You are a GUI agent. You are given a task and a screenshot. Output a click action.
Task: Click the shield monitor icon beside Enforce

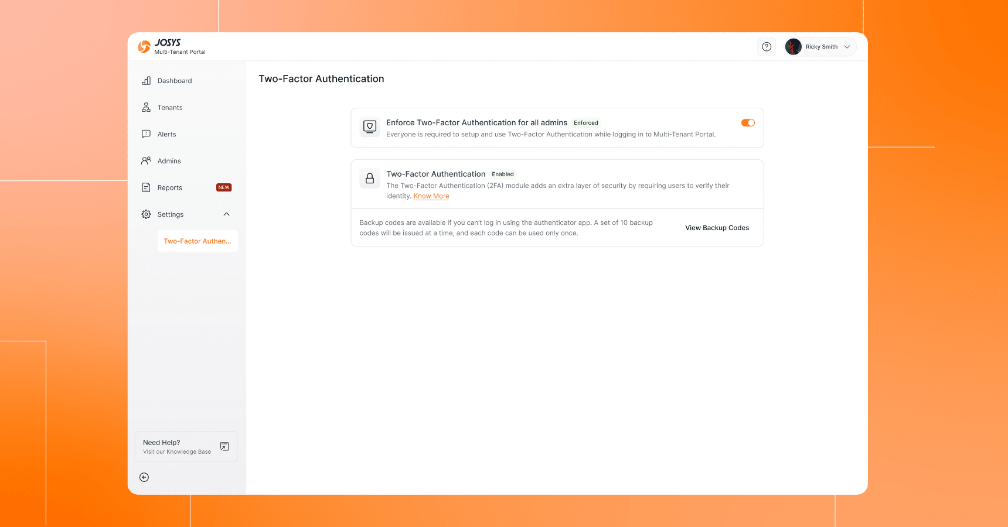pos(370,126)
